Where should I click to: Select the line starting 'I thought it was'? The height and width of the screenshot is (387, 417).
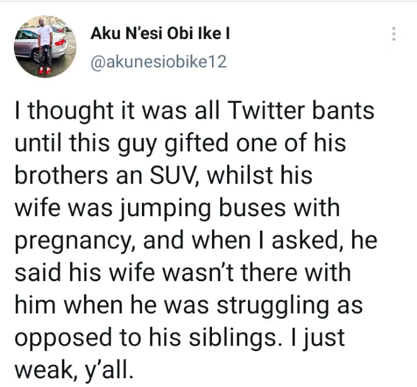(x=195, y=110)
